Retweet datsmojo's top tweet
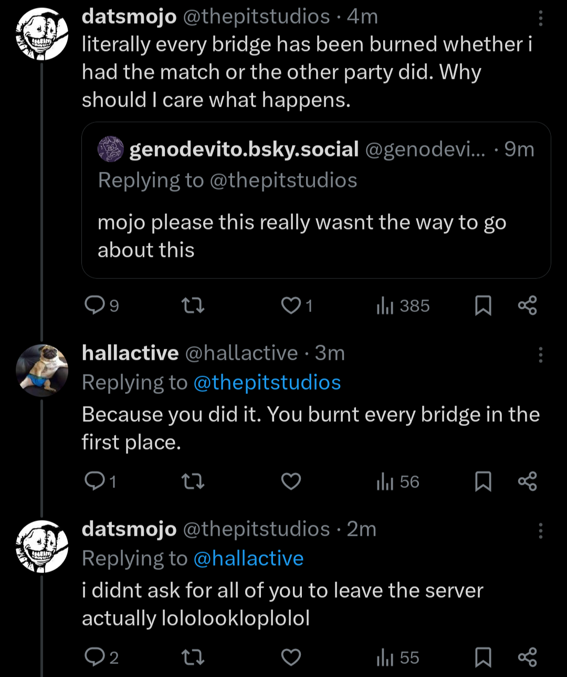The height and width of the screenshot is (677, 567). (192, 305)
